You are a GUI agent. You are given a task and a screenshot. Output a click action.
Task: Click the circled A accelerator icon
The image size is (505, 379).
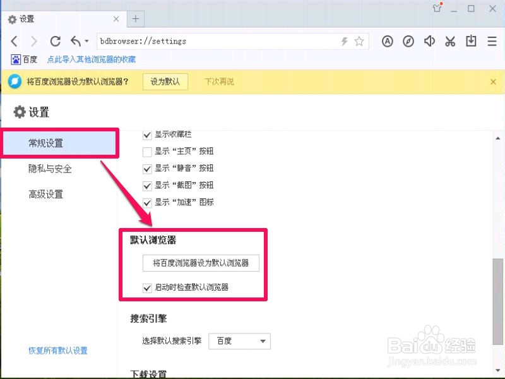(x=387, y=41)
